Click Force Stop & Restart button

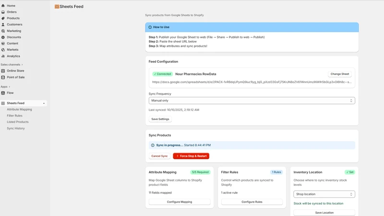[x=191, y=156]
